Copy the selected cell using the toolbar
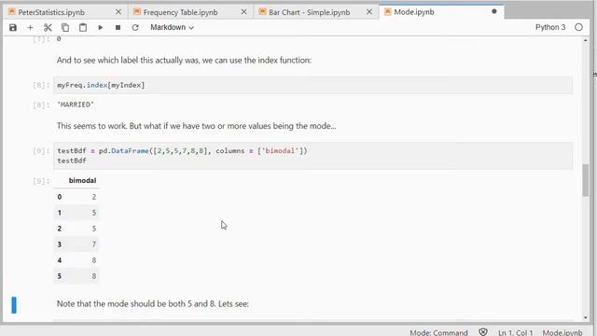This screenshot has width=597, height=336. coord(65,27)
